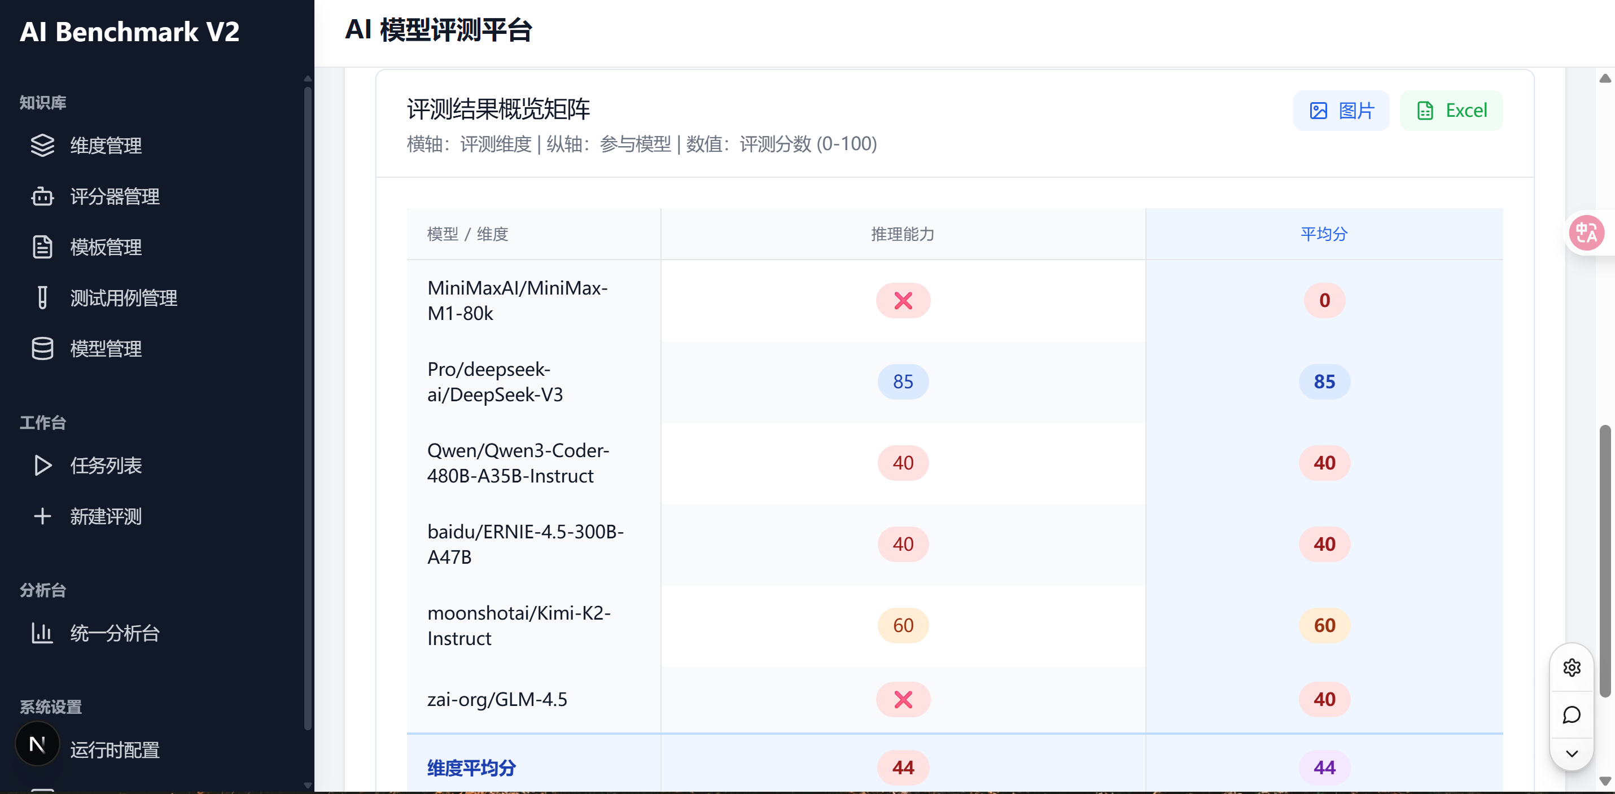Click the 任务列表 play icon
Viewport: 1615px width, 794px height.
tap(42, 465)
